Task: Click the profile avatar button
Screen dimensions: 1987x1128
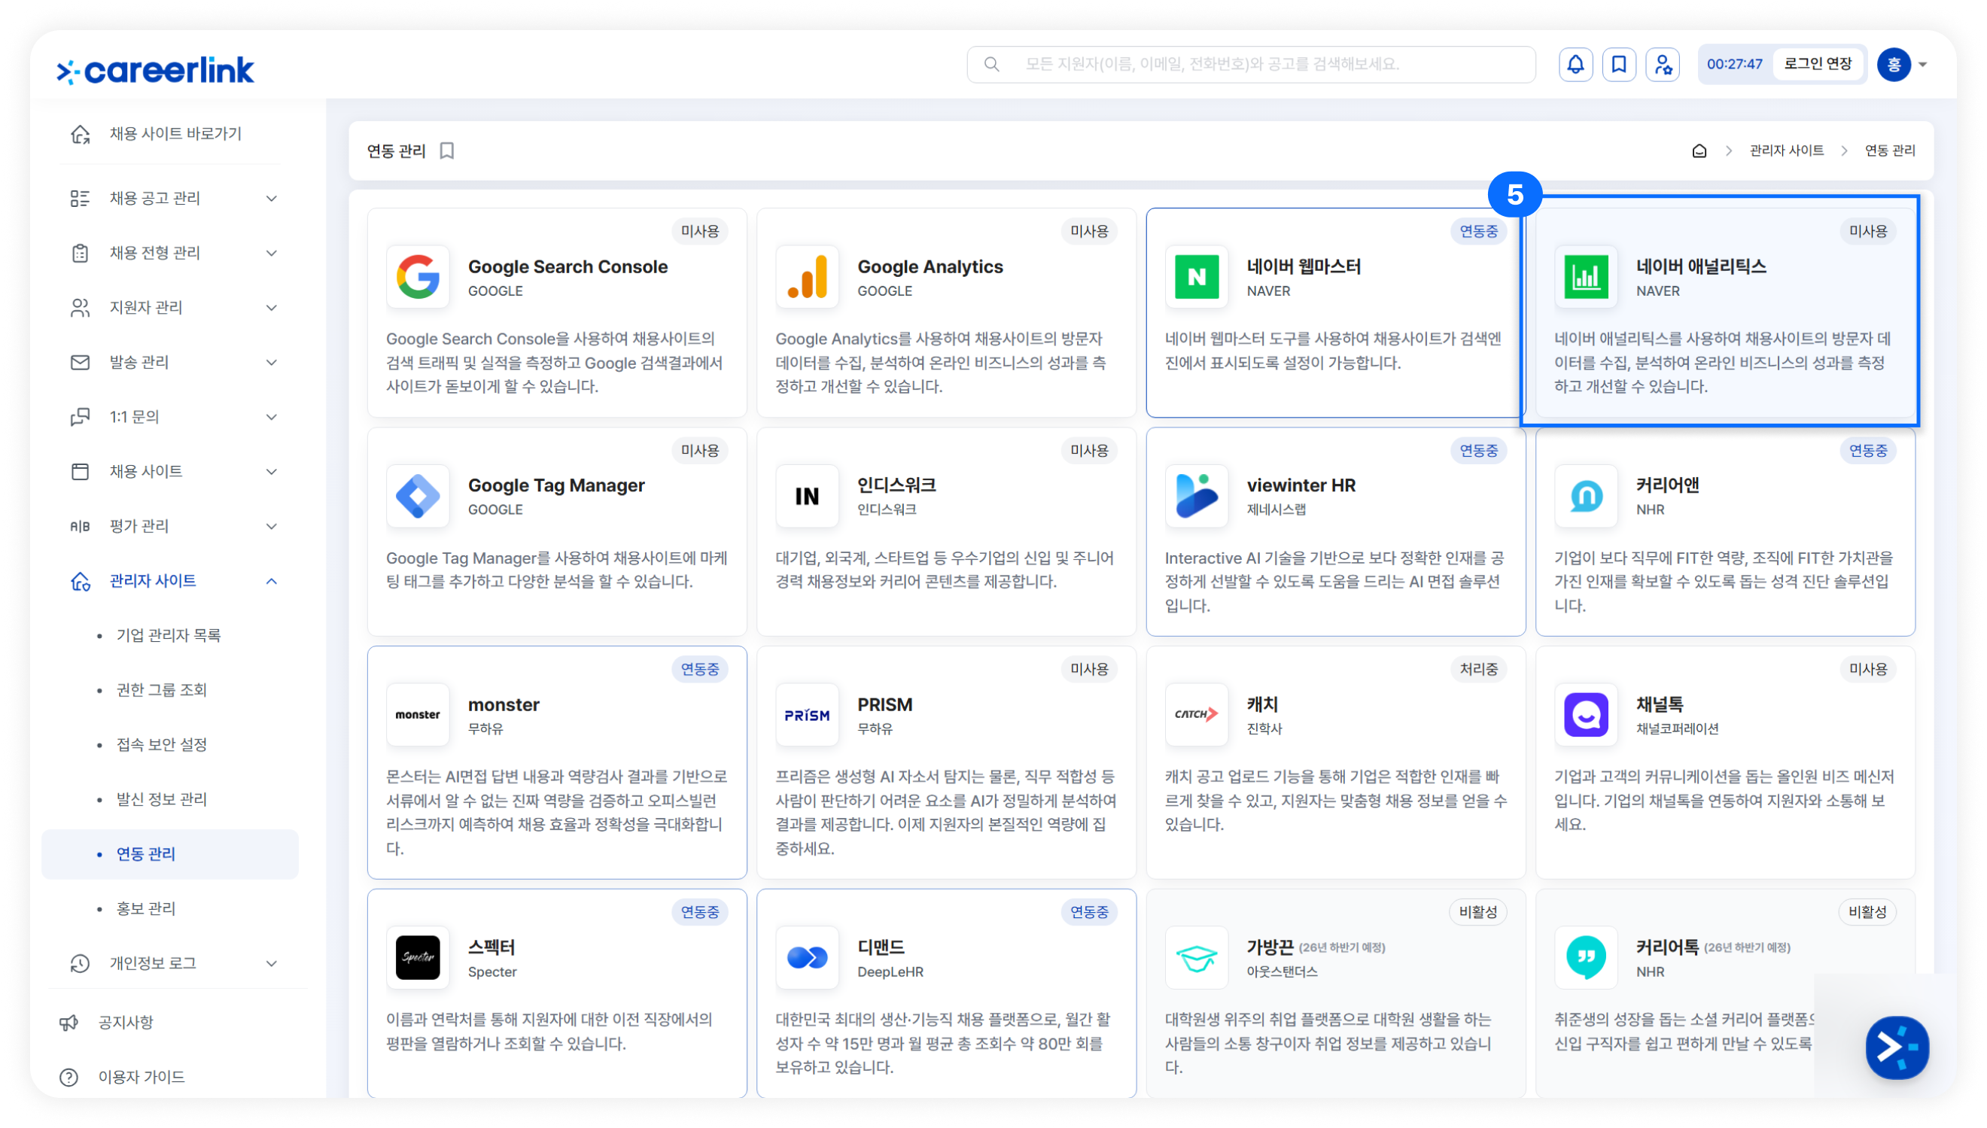Action: pos(1893,64)
